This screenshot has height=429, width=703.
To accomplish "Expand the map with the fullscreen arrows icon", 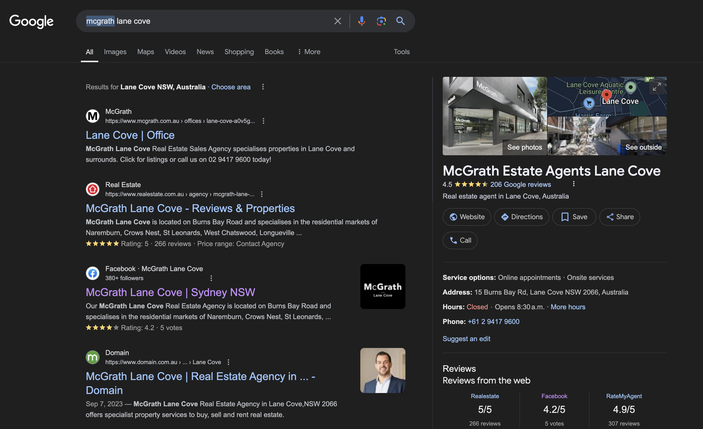I will (657, 87).
